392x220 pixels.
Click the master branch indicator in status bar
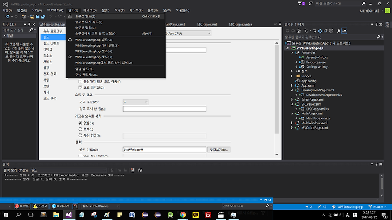pyautogui.click(x=377, y=207)
